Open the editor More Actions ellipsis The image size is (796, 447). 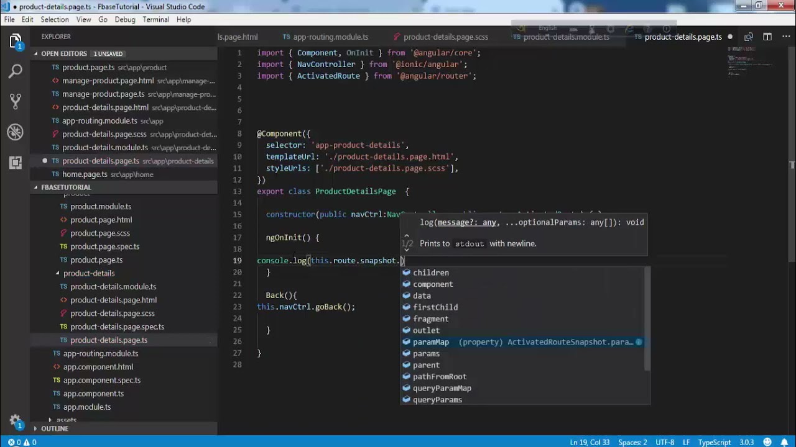[785, 37]
